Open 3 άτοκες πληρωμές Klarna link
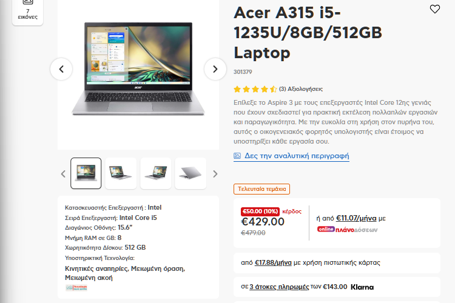Viewport: 455px width, 303px height. pos(279,287)
